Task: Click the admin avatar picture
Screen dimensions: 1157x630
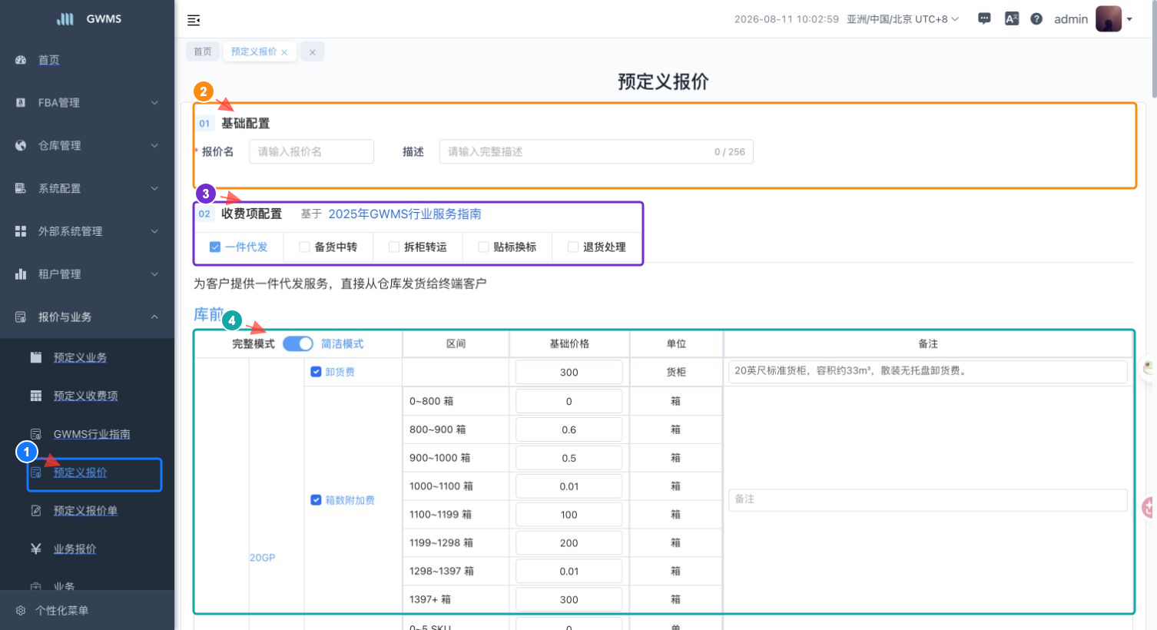Action: coord(1109,19)
